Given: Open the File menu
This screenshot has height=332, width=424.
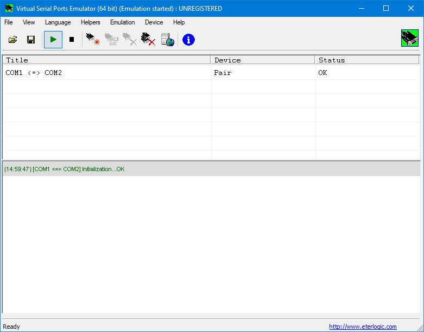Looking at the screenshot, I should [x=9, y=22].
